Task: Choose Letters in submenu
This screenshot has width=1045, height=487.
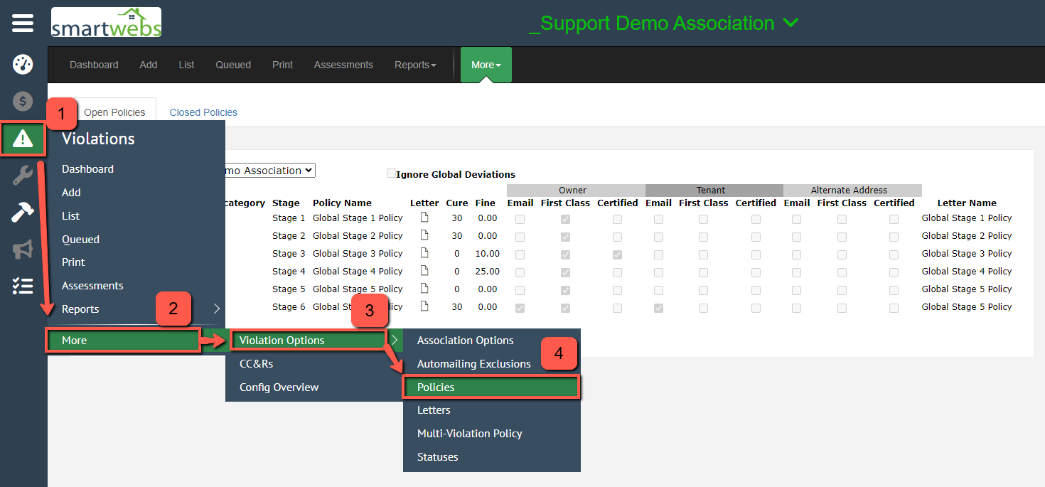Action: 434,410
